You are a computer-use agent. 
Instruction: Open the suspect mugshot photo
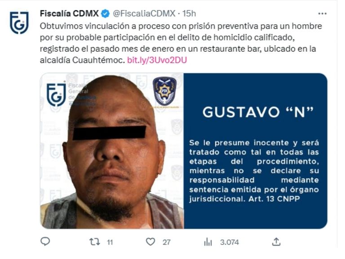coord(112,151)
